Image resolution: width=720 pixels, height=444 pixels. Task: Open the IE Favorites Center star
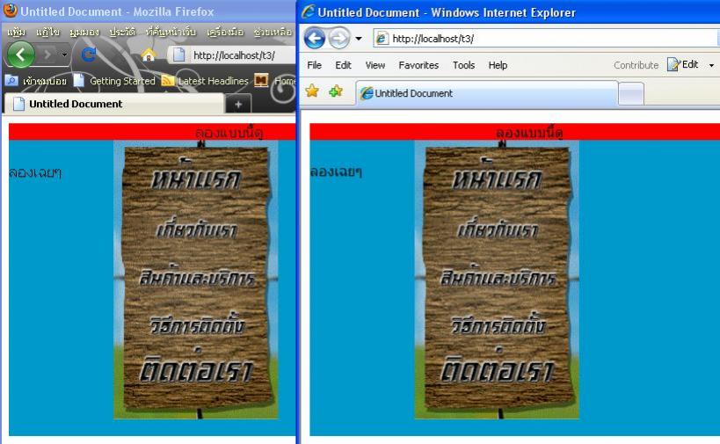pyautogui.click(x=312, y=92)
